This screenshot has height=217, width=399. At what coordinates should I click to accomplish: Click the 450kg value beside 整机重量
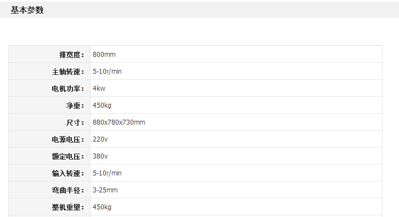click(x=102, y=207)
